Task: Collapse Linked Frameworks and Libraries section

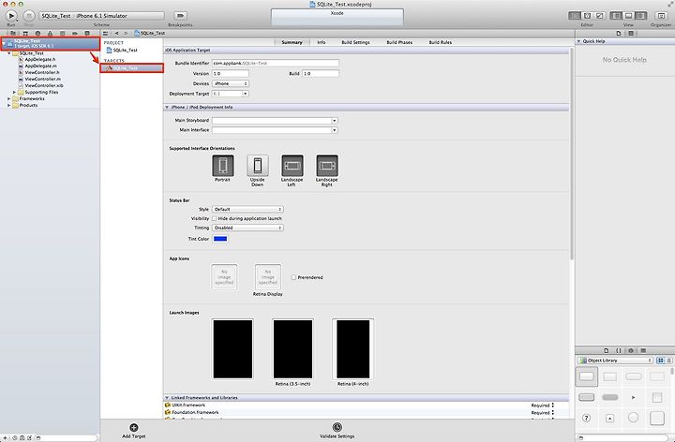Action: (167, 398)
